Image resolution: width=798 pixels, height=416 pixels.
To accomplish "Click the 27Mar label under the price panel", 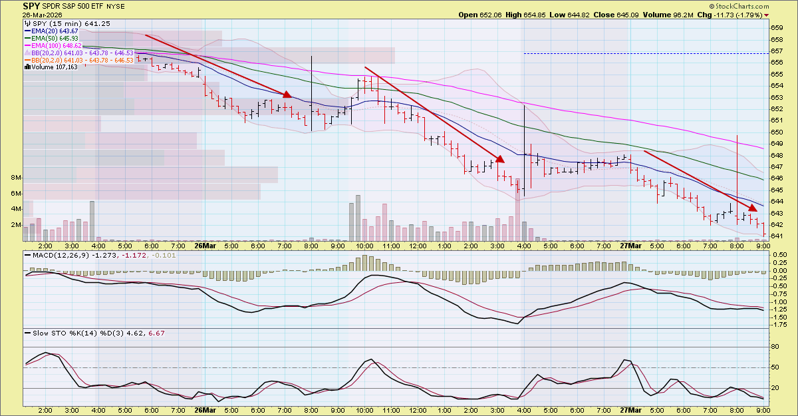I will [630, 246].
